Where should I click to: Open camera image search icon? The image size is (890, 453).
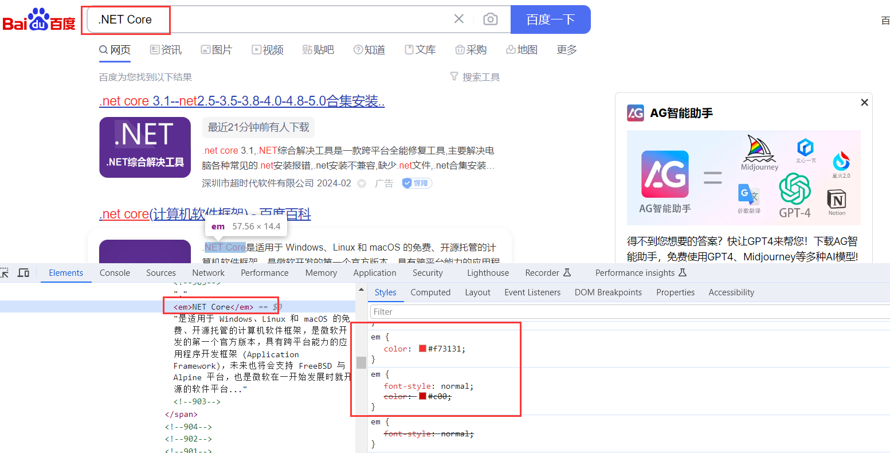[x=491, y=19]
